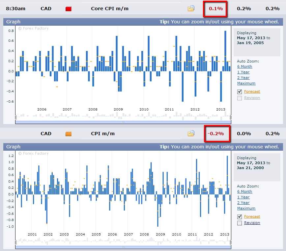Zoom CPI m/m graph to 6 Month

(244, 191)
